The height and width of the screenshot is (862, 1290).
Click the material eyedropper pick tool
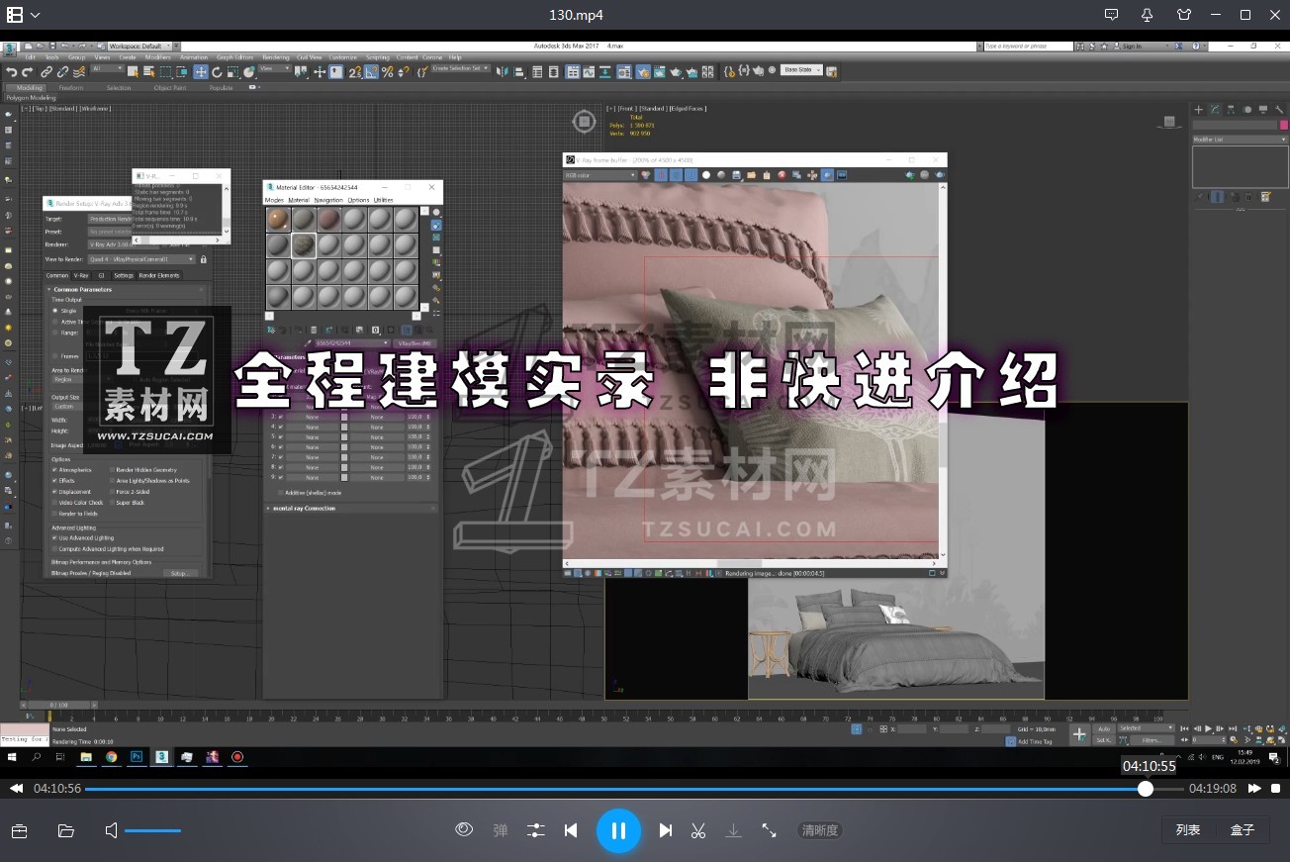[x=308, y=343]
